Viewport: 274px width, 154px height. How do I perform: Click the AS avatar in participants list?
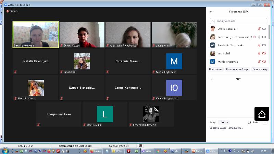213,45
